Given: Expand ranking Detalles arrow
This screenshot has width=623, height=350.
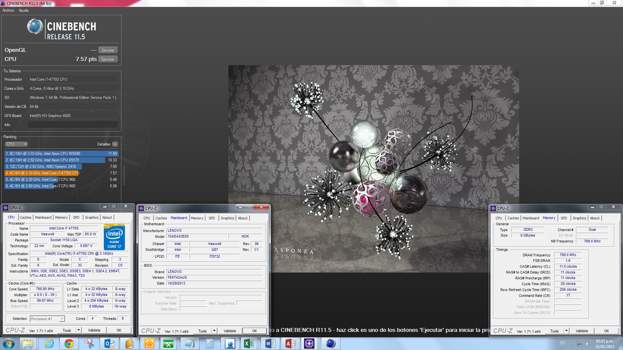Looking at the screenshot, I should [x=115, y=144].
